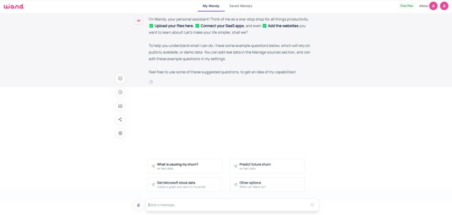Click the Wandy avatar icon beside message
Image resolution: width=452 pixels, height=215 pixels.
[x=139, y=20]
